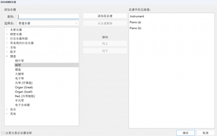Select 钢片琴 in instrument tree
The height and width of the screenshot is (136, 217).
tap(19, 61)
